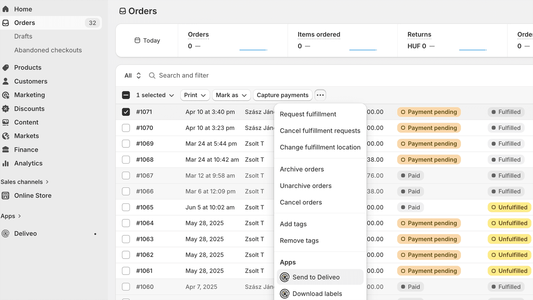Click the pin dot beside Deliveo
This screenshot has height=300, width=533.
pyautogui.click(x=95, y=234)
